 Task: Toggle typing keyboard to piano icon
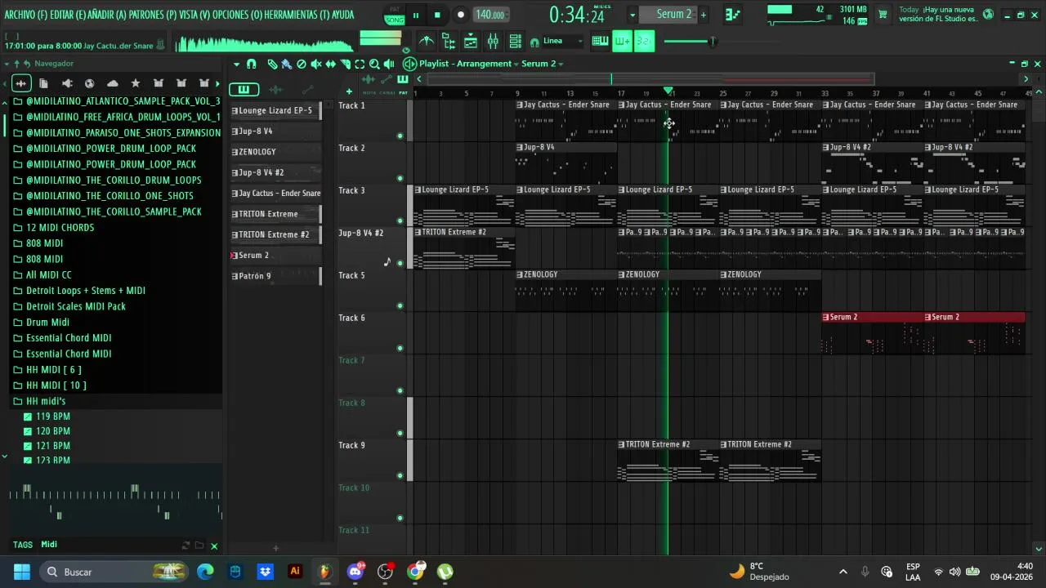point(601,41)
